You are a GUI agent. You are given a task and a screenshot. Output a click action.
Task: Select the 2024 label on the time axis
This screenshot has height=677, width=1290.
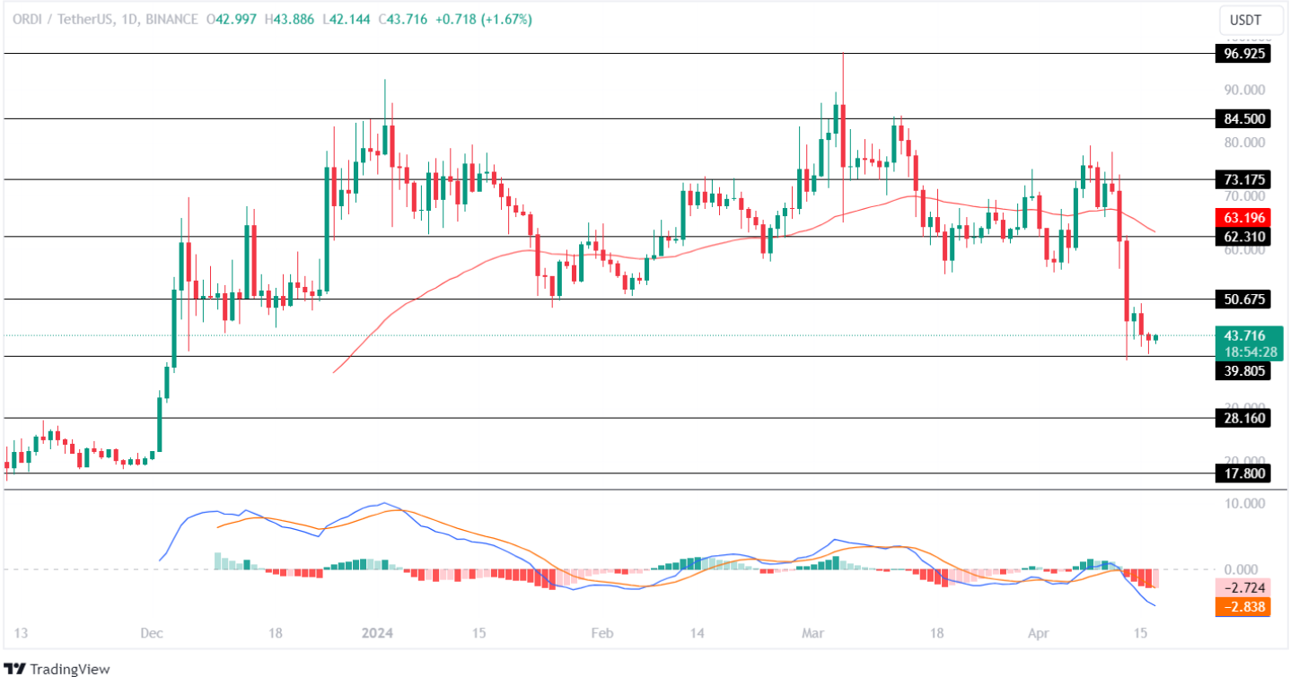click(x=377, y=633)
